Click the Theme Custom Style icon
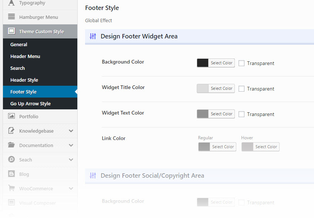The image size is (314, 218). tap(11, 31)
